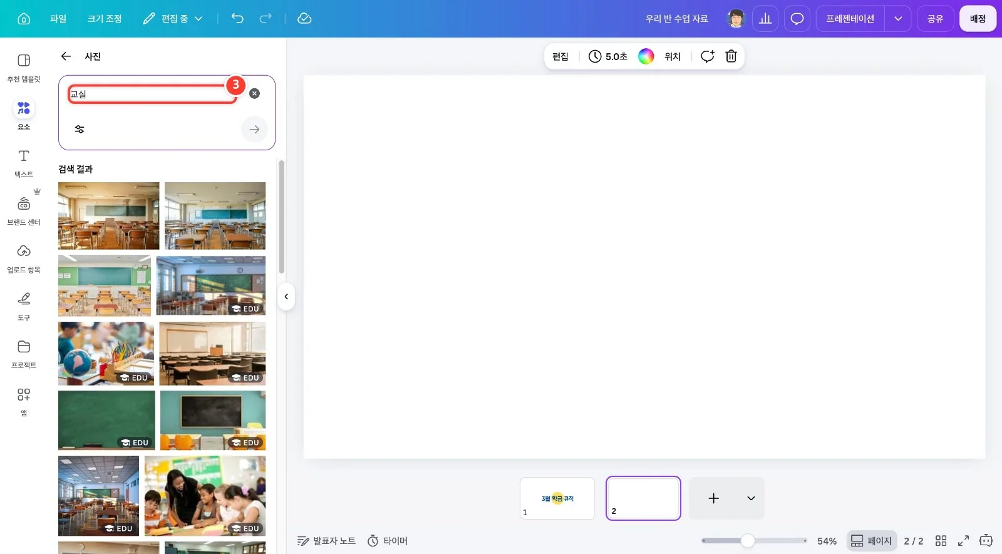Open the 앱 apps panel

point(24,401)
